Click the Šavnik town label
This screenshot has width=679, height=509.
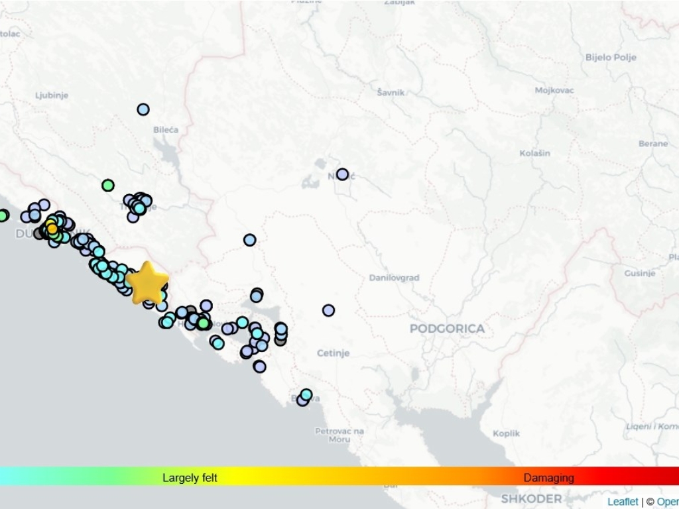click(391, 92)
